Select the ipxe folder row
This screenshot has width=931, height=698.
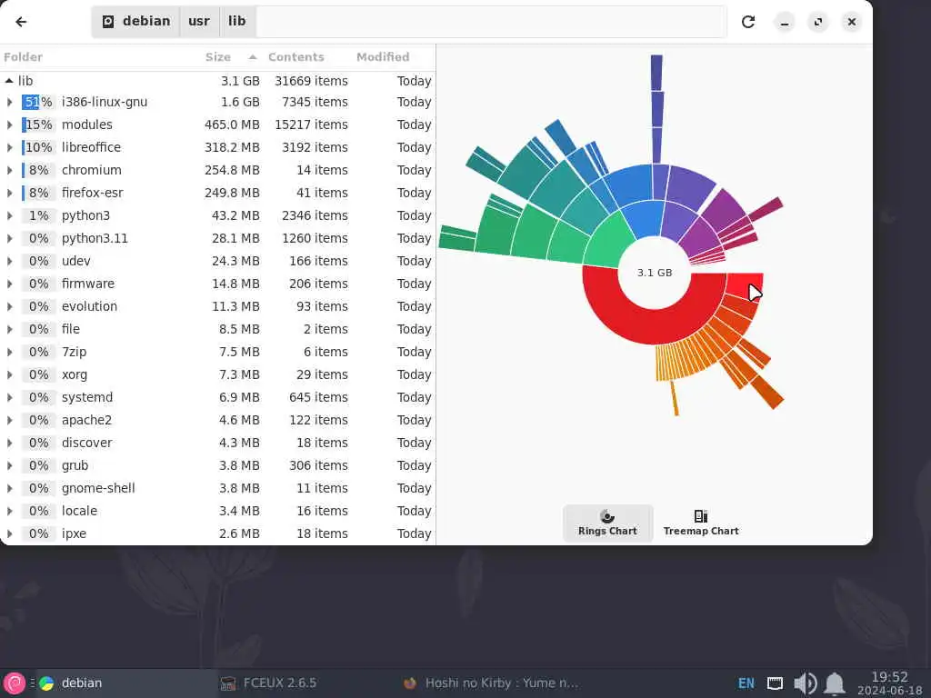pyautogui.click(x=218, y=533)
